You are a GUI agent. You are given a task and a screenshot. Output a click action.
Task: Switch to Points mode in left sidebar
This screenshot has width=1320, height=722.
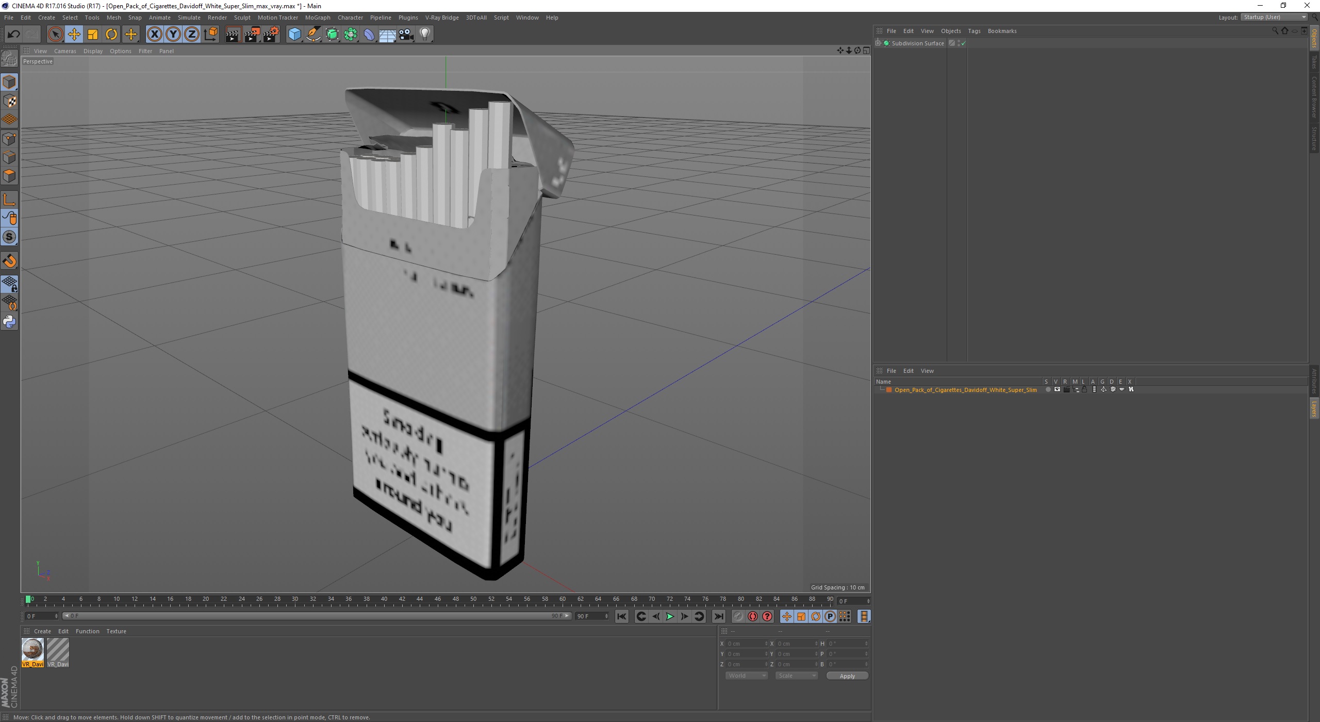[x=9, y=139]
